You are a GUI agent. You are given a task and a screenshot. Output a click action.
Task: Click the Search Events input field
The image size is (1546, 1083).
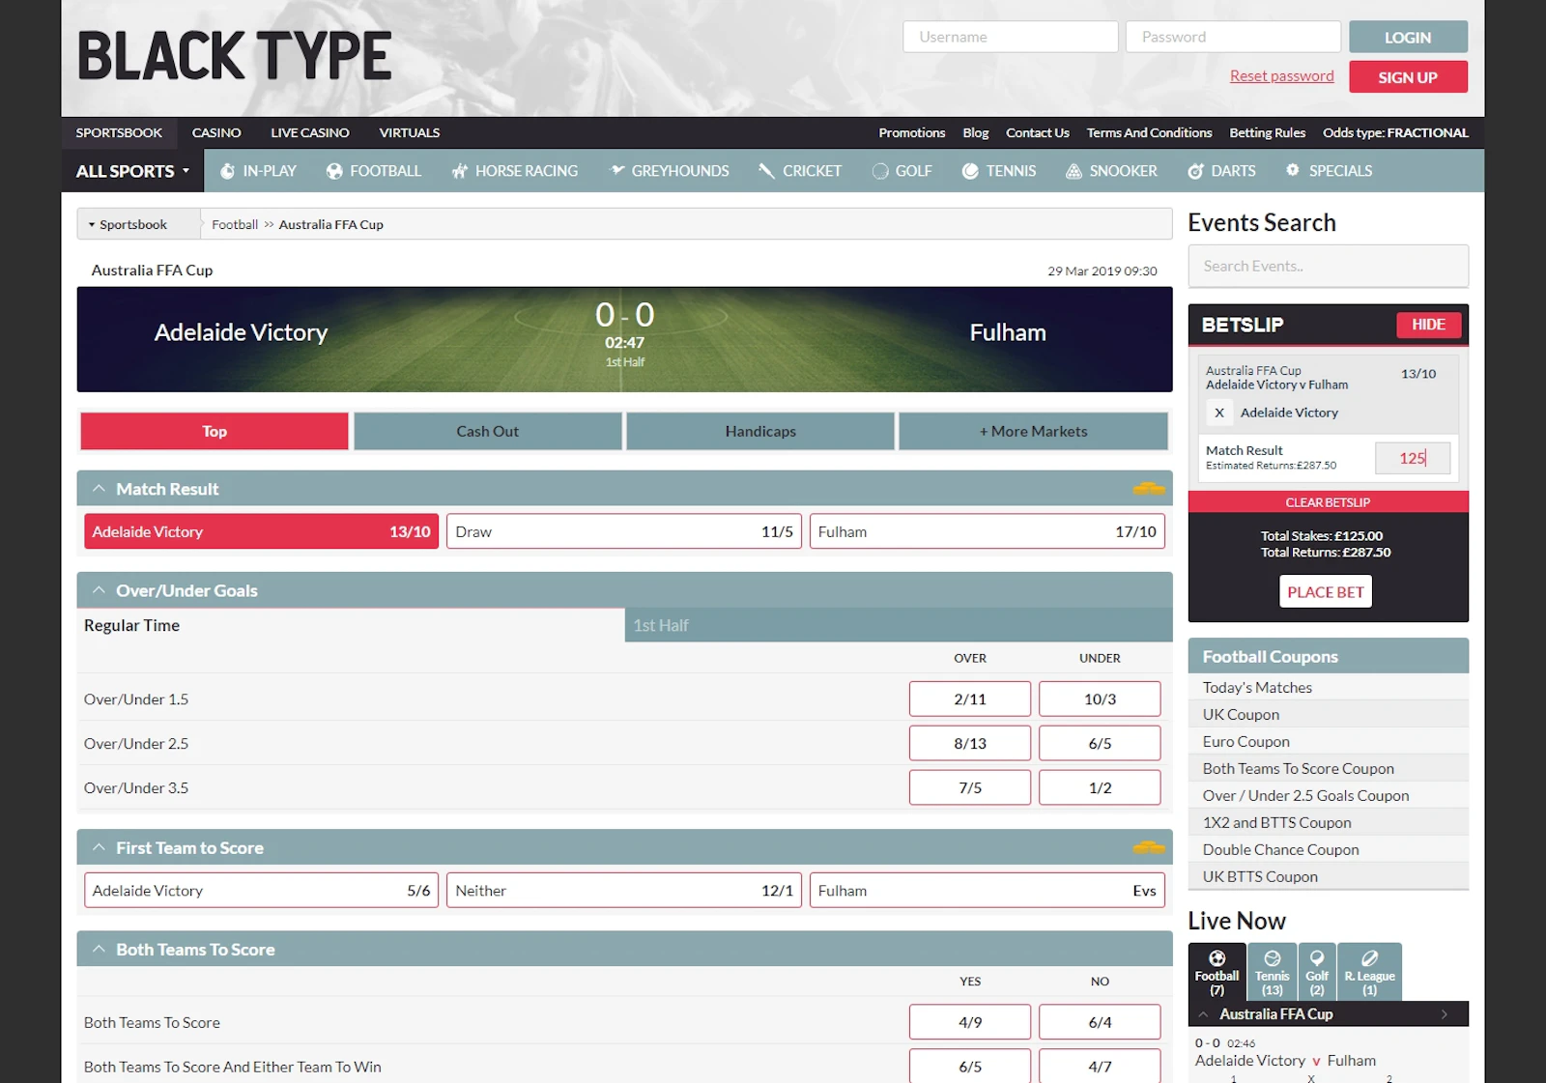[x=1328, y=267]
